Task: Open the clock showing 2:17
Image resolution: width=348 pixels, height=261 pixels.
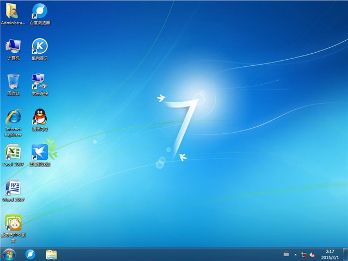Action: 330,254
